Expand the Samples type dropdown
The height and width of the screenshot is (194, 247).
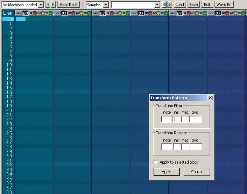tap(106, 5)
